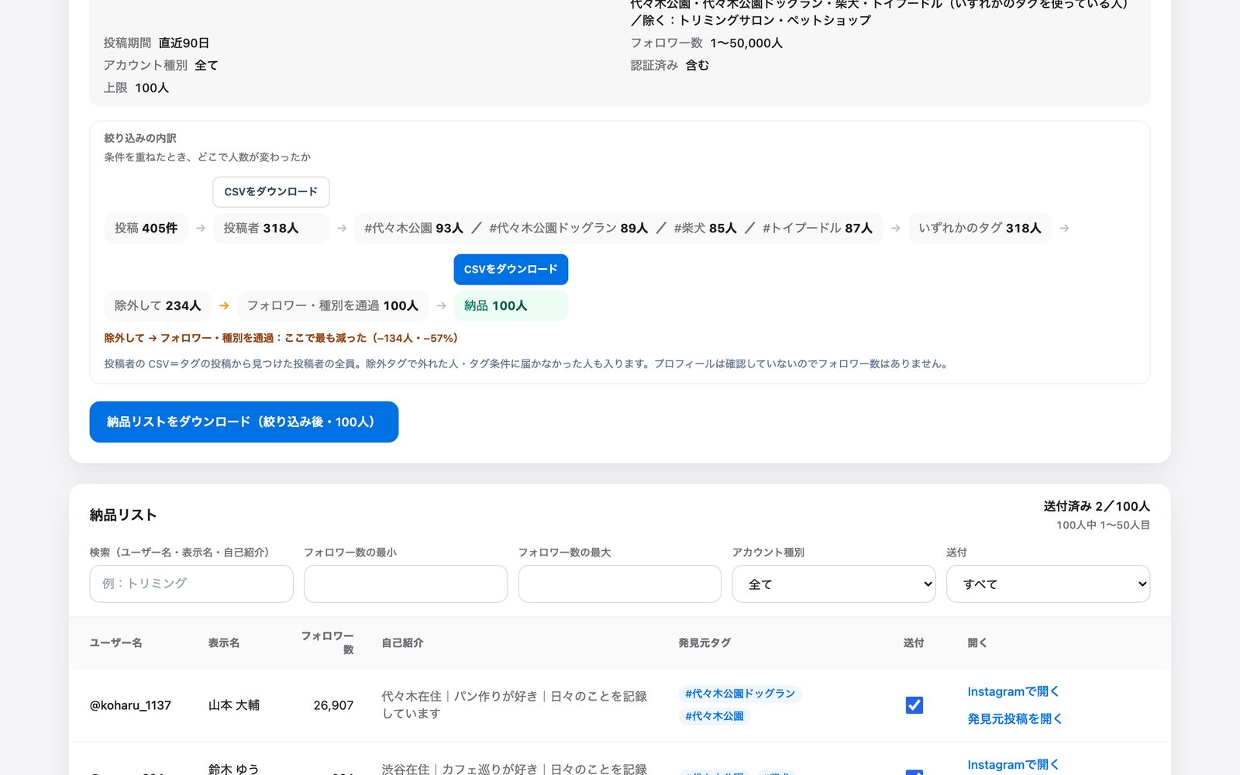1240x775 pixels.
Task: Download the 納品リスト (絞り込み後・100人)
Action: (243, 422)
